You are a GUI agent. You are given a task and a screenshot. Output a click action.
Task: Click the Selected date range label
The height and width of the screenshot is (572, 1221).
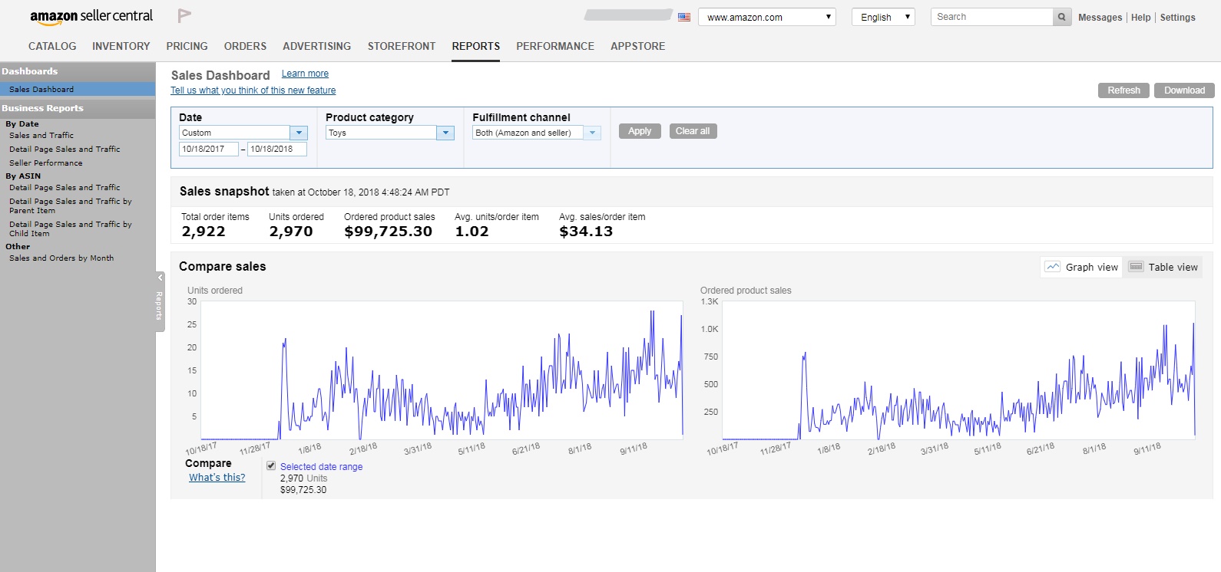[x=321, y=466]
